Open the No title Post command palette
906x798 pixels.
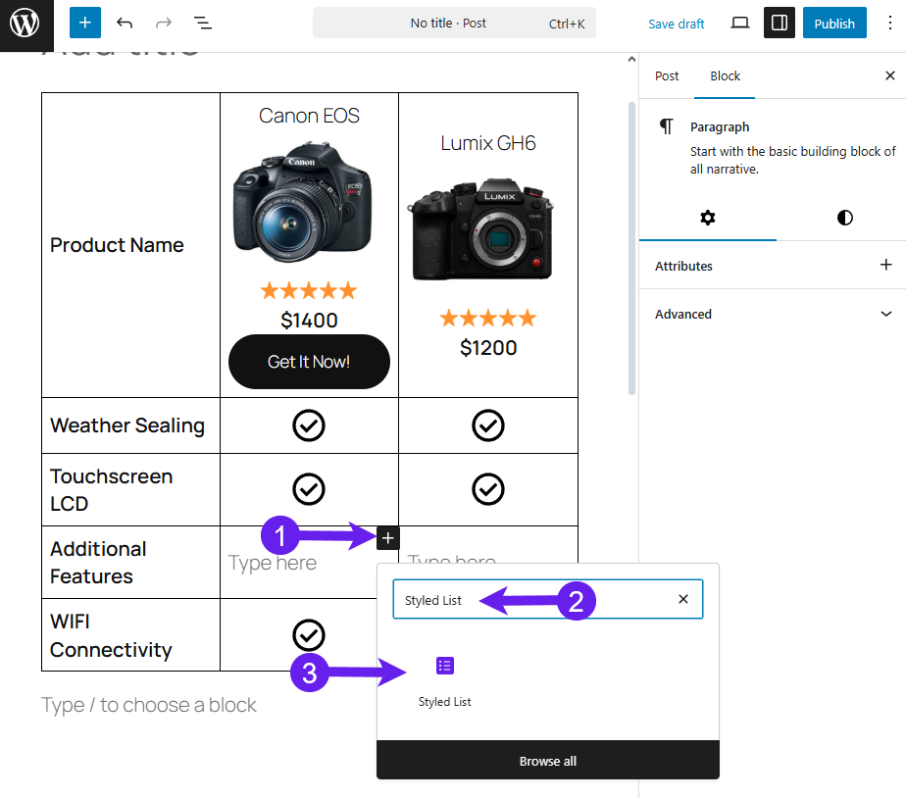pyautogui.click(x=454, y=23)
